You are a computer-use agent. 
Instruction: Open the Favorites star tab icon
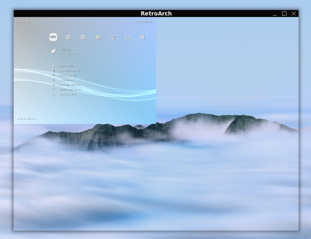pos(83,37)
